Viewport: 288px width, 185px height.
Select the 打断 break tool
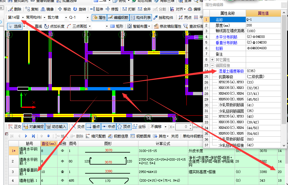129,9
